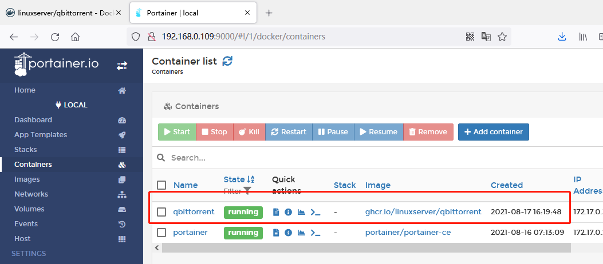603x264 pixels.
Task: Click the green Start button
Action: coord(177,131)
